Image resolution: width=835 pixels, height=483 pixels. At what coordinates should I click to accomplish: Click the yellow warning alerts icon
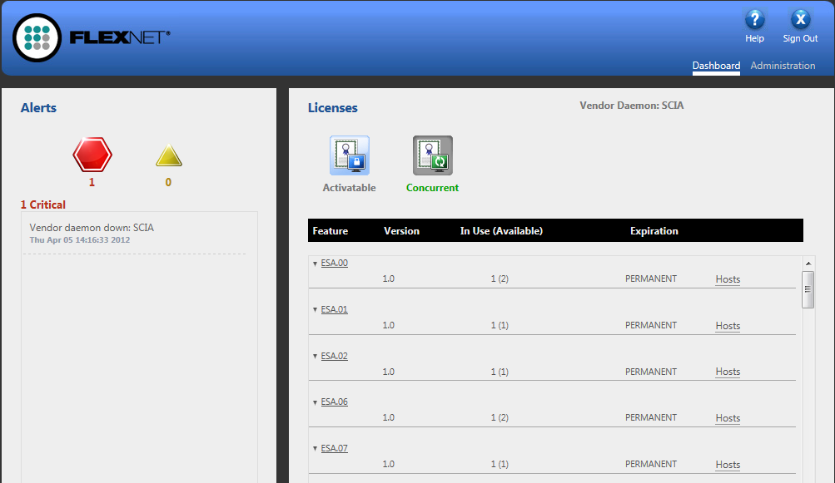(x=169, y=155)
